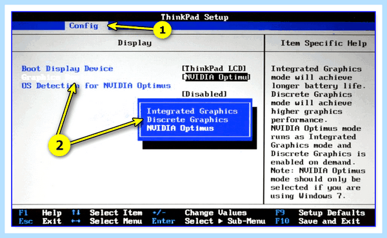Image resolution: width=387 pixels, height=238 pixels.
Task: Choose Discrete Graphics in the popup
Action: click(x=187, y=120)
